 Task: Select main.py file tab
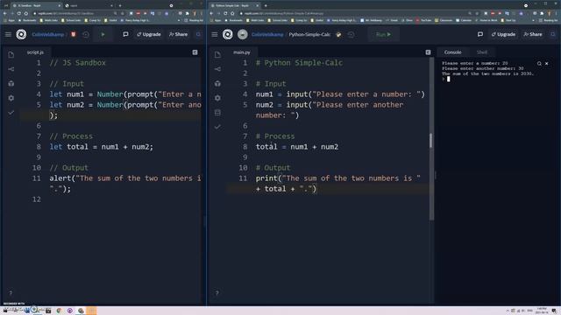242,52
